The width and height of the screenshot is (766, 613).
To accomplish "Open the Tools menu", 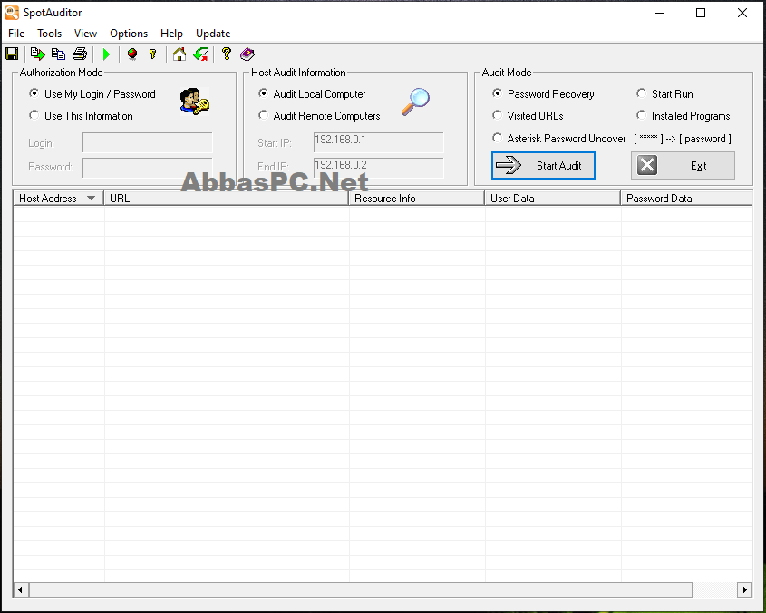I will (x=49, y=34).
